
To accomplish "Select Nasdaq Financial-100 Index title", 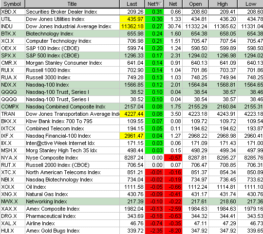I will click(x=58, y=136).
